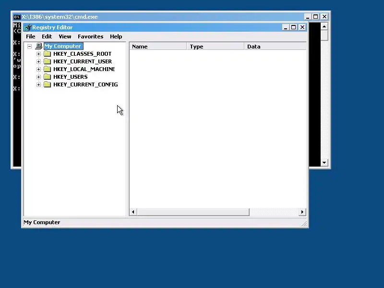Click the right arrow of horizontal scrollbar
Screen dimensions: 384x288
(302, 212)
